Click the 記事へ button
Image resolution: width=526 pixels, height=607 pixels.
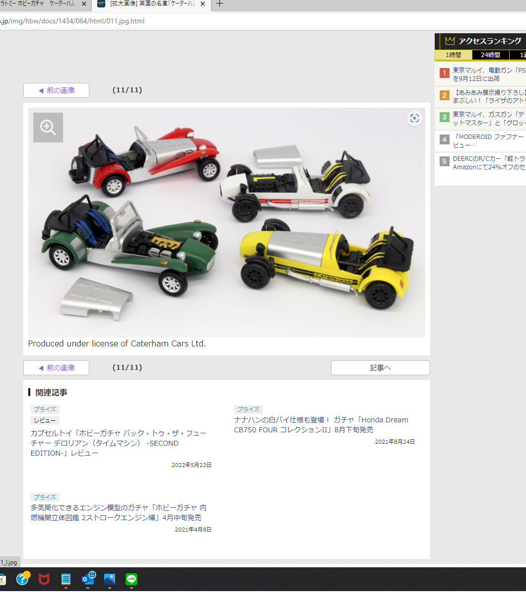tap(381, 368)
